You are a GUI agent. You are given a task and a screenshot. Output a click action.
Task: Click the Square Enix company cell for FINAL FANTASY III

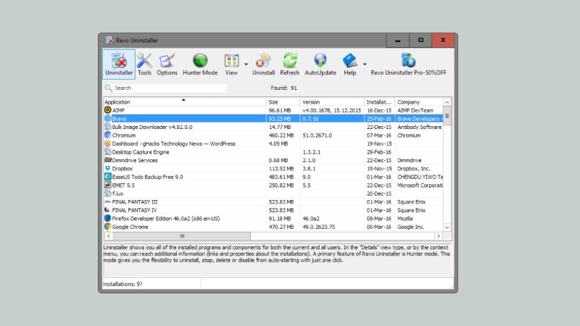coord(411,202)
